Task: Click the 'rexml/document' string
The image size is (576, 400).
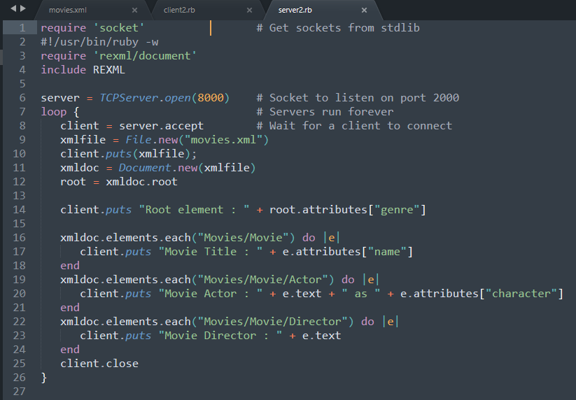Action: tap(145, 56)
